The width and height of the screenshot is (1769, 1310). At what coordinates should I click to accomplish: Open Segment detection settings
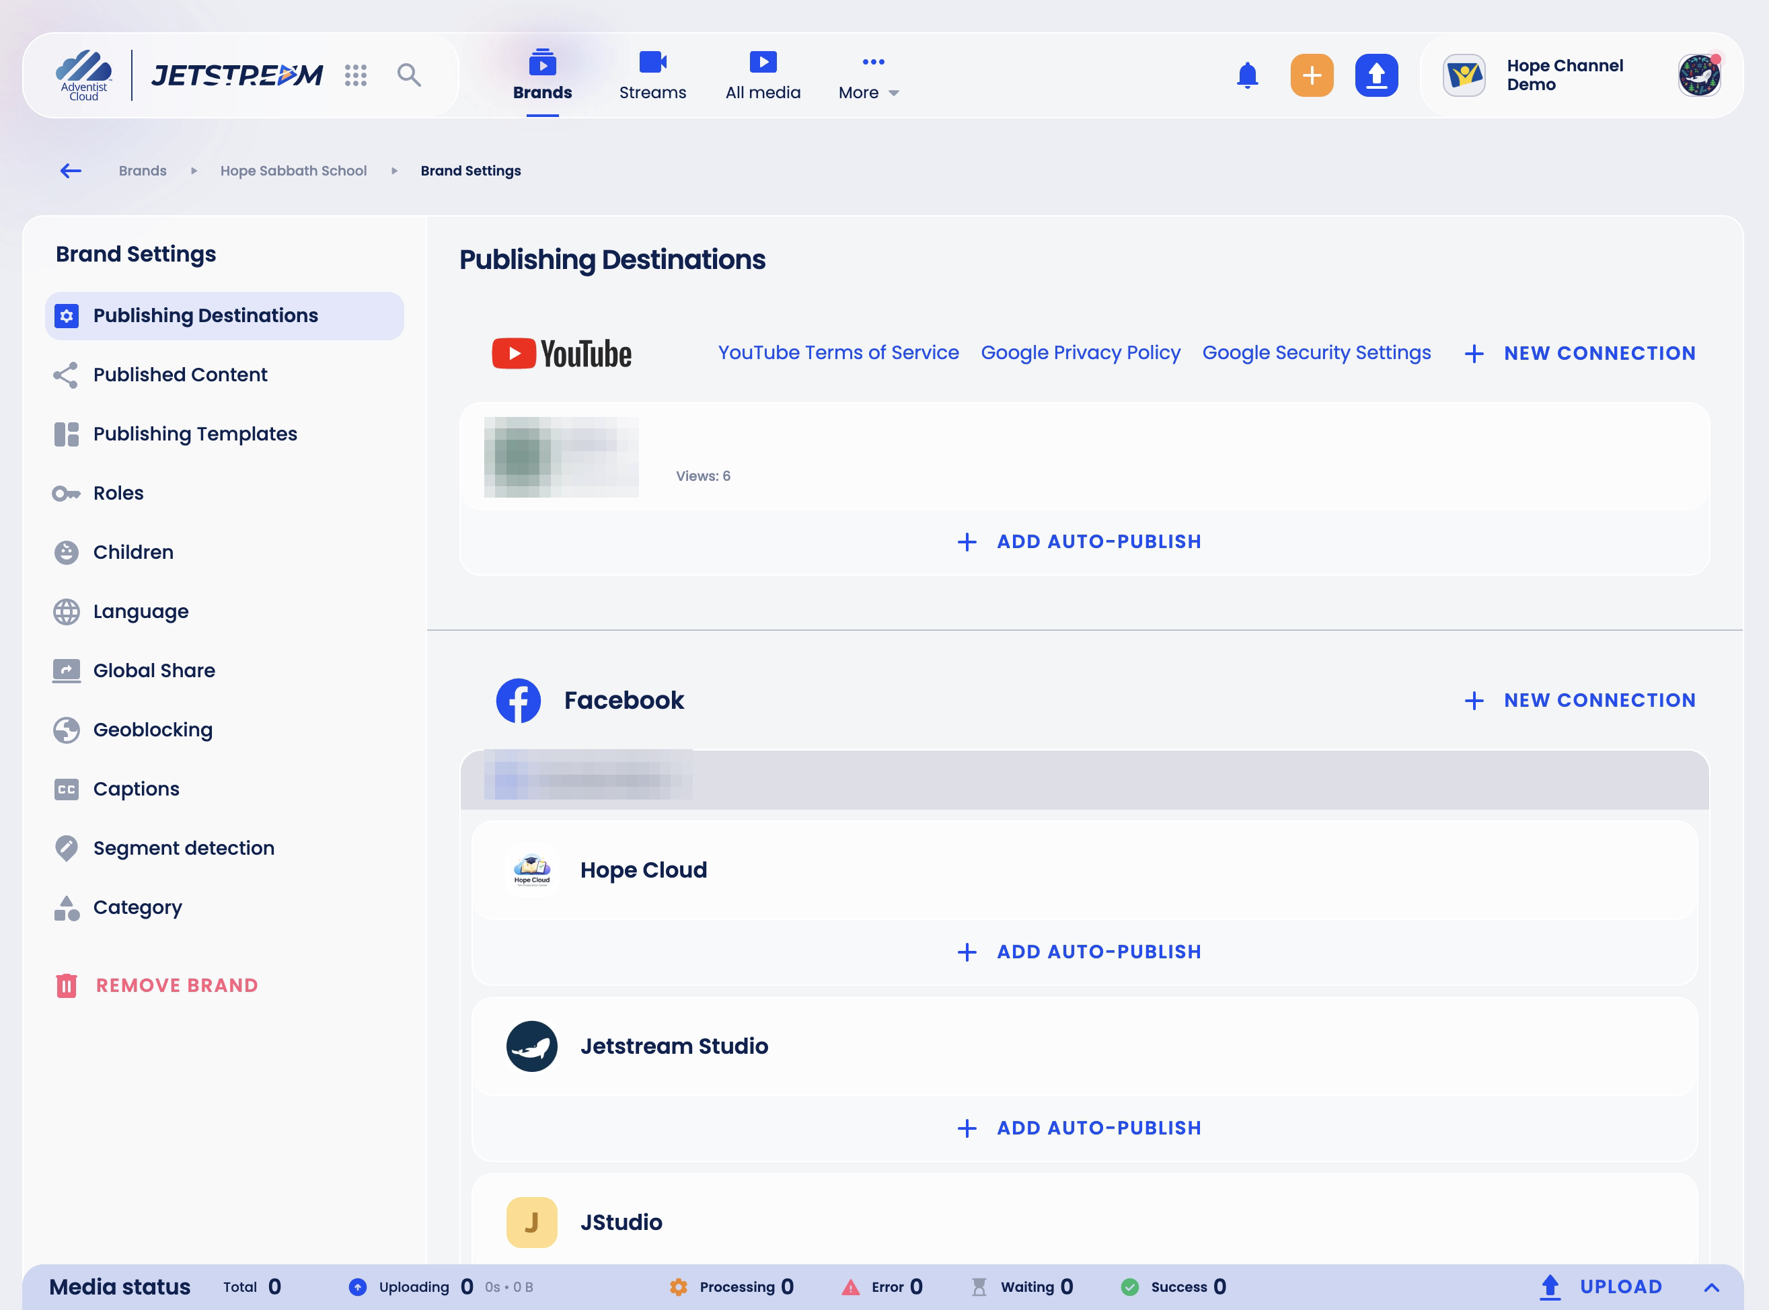pos(225,849)
